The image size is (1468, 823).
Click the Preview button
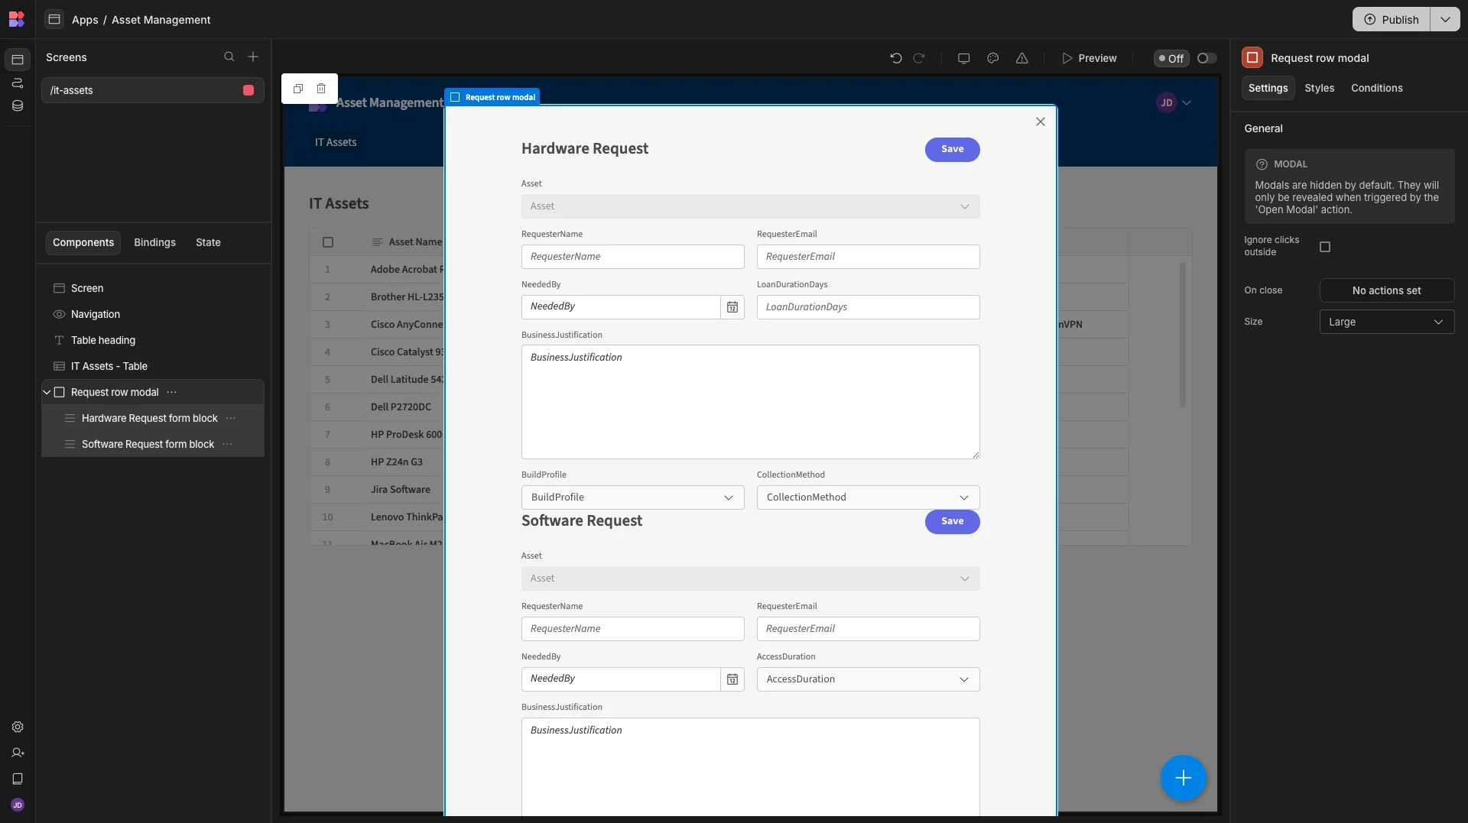click(1089, 58)
